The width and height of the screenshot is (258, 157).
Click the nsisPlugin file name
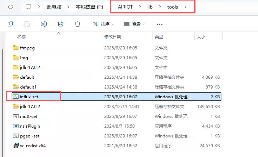30,126
